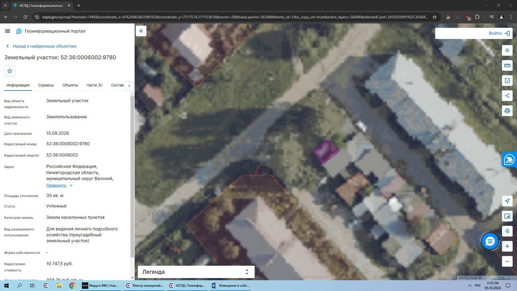This screenshot has height=291, width=517.
Task: Open the hamburger menu of the Геоинформационный портал
Action: (7, 31)
